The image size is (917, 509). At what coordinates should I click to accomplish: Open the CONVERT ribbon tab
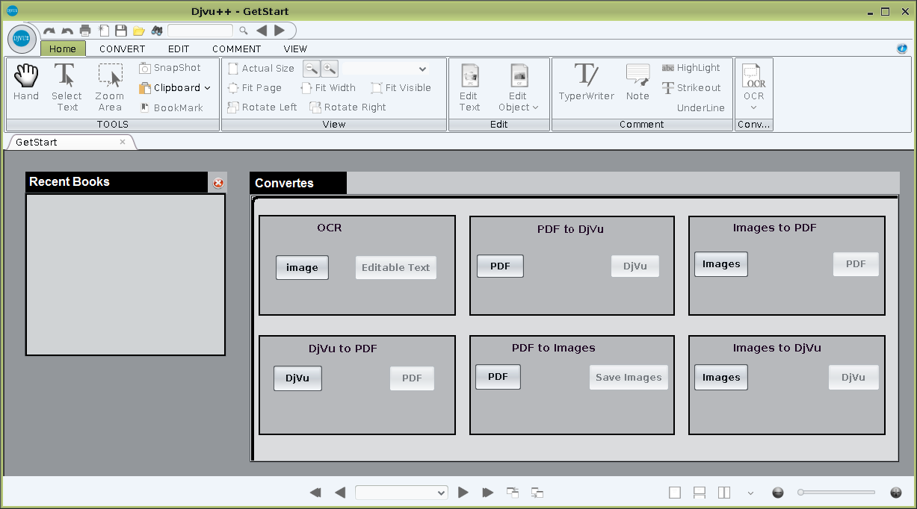123,49
